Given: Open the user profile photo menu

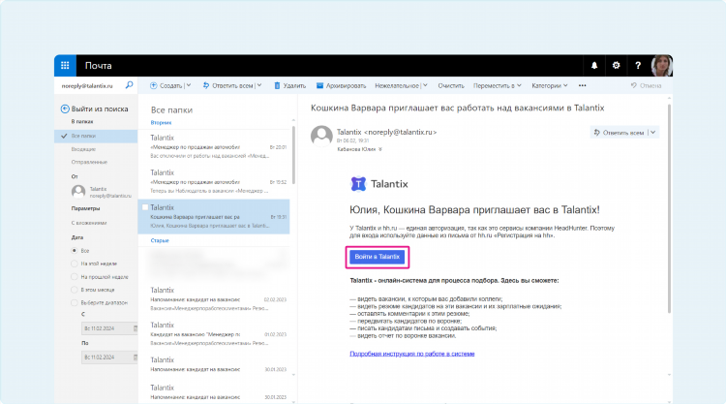Looking at the screenshot, I should click(661, 65).
